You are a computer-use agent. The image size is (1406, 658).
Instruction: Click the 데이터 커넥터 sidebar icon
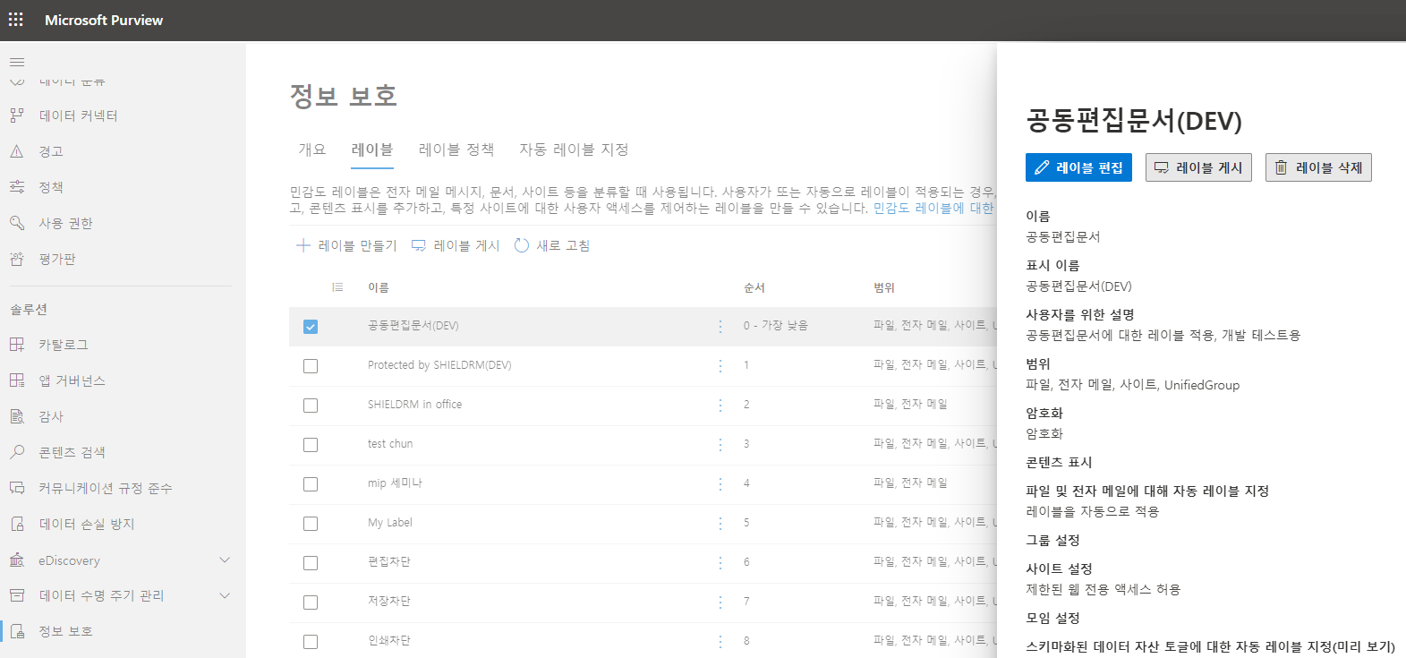(x=17, y=115)
